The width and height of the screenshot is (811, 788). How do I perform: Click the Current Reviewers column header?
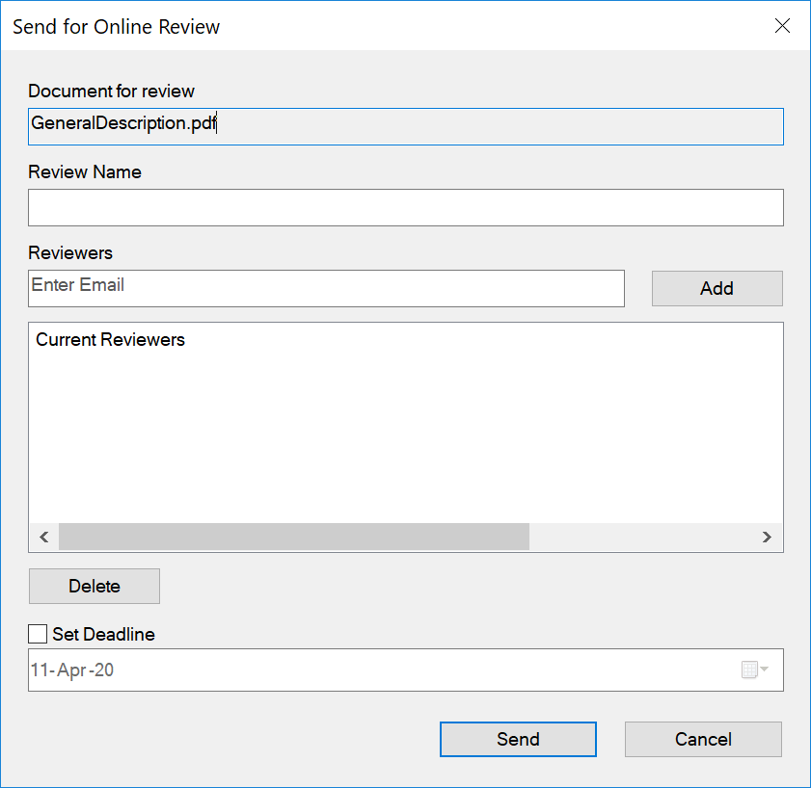111,340
